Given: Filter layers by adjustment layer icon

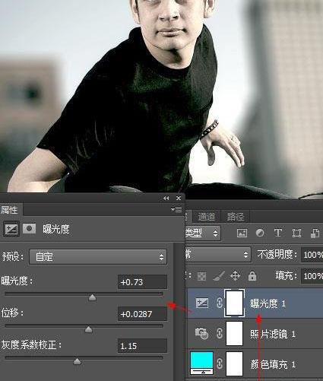Looking at the screenshot, I should click(260, 233).
